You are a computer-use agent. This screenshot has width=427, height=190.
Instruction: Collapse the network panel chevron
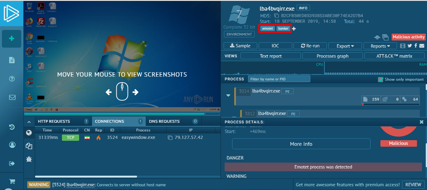tap(29, 122)
